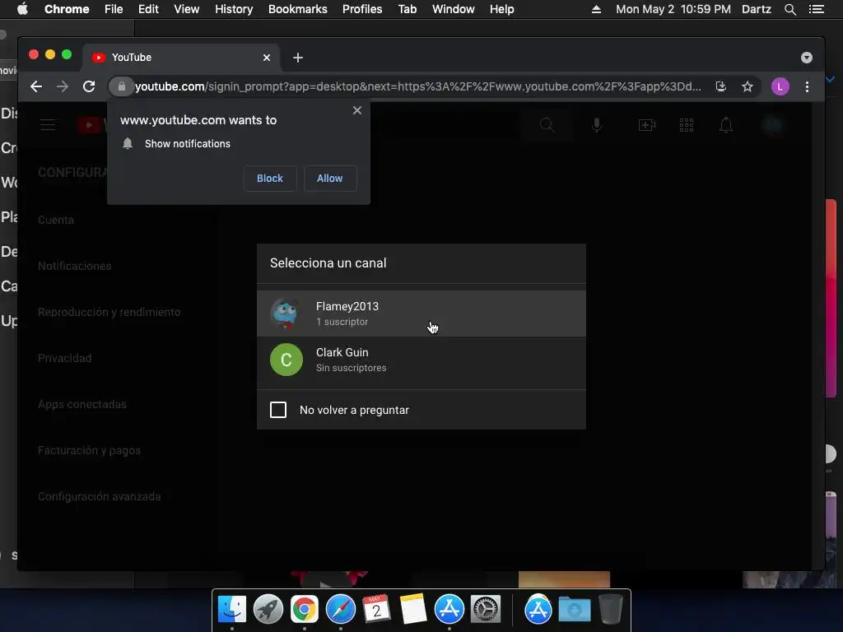
Task: Open the Tab menu
Action: click(408, 9)
